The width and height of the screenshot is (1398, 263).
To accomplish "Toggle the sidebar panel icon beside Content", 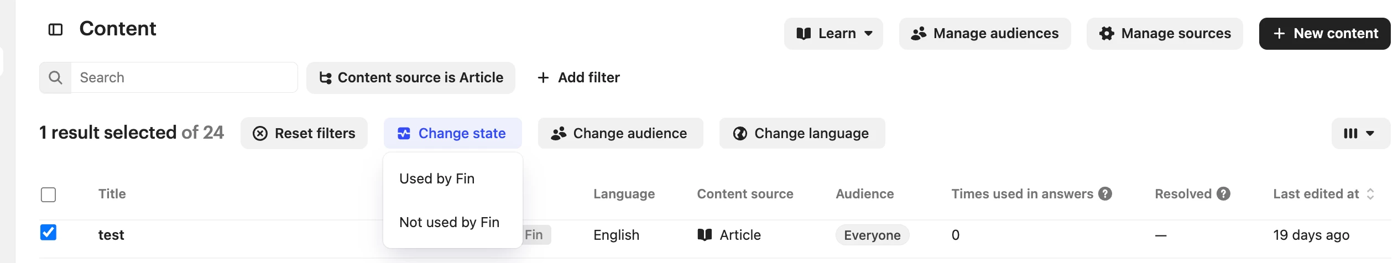I will click(x=55, y=29).
